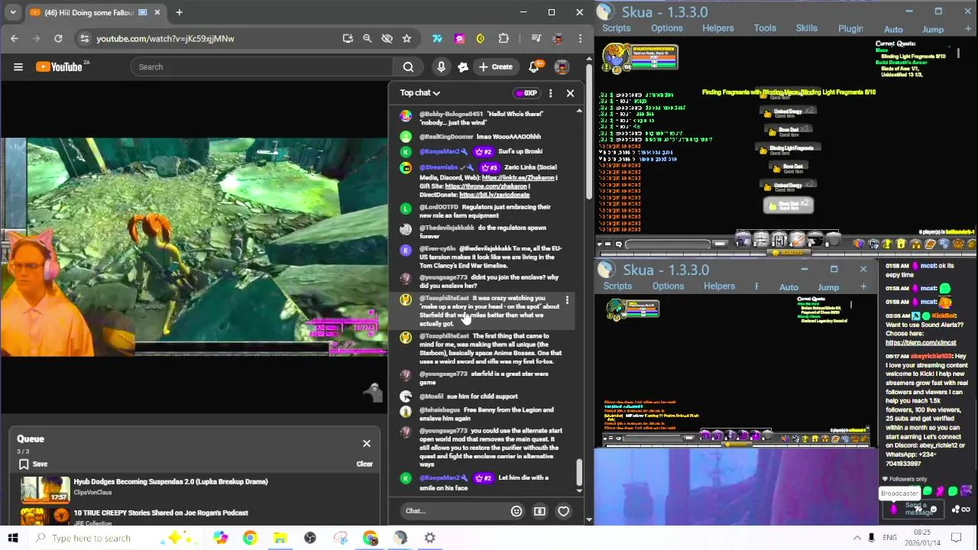This screenshot has height=550, width=978.
Task: Click the linktr.ee/Zhakaron link in chat
Action: [x=518, y=177]
